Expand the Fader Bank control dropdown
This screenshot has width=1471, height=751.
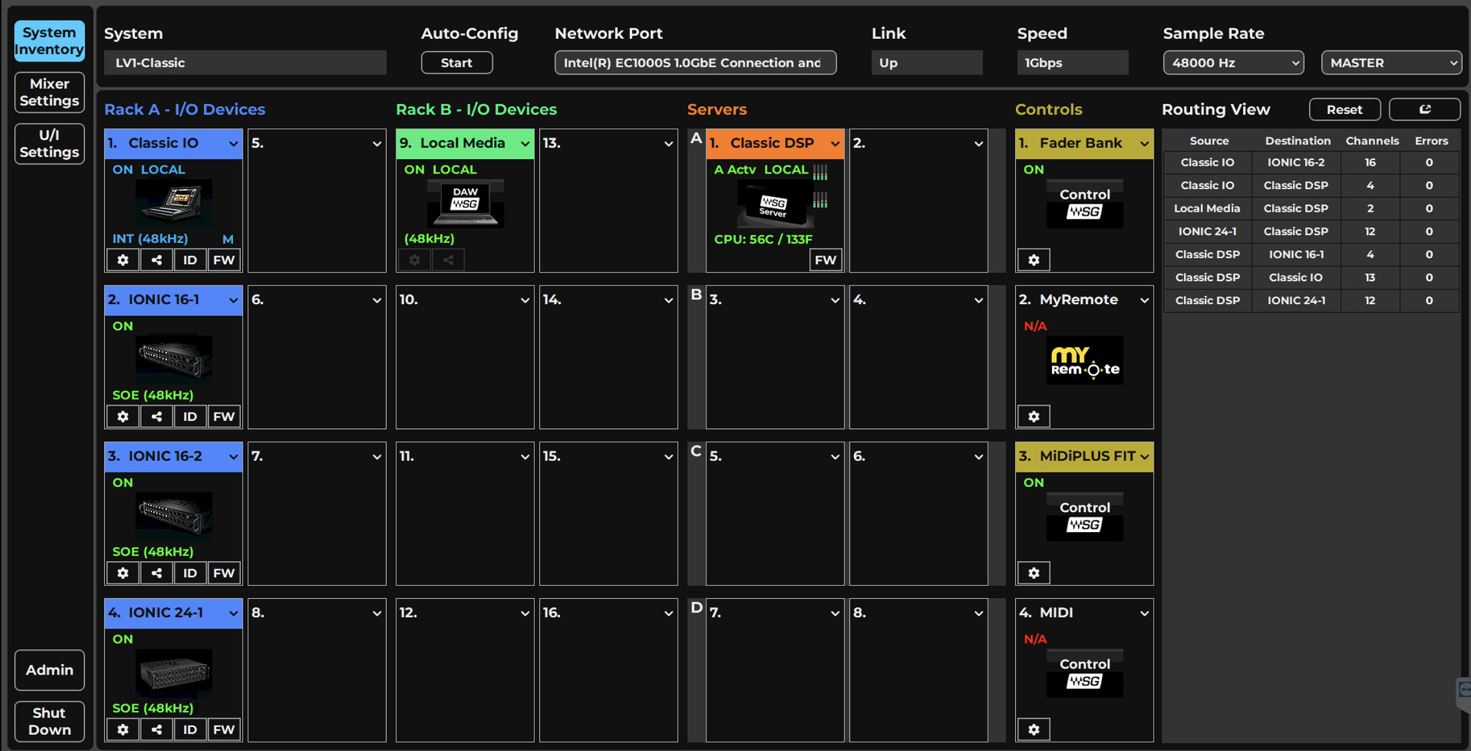pos(1144,144)
